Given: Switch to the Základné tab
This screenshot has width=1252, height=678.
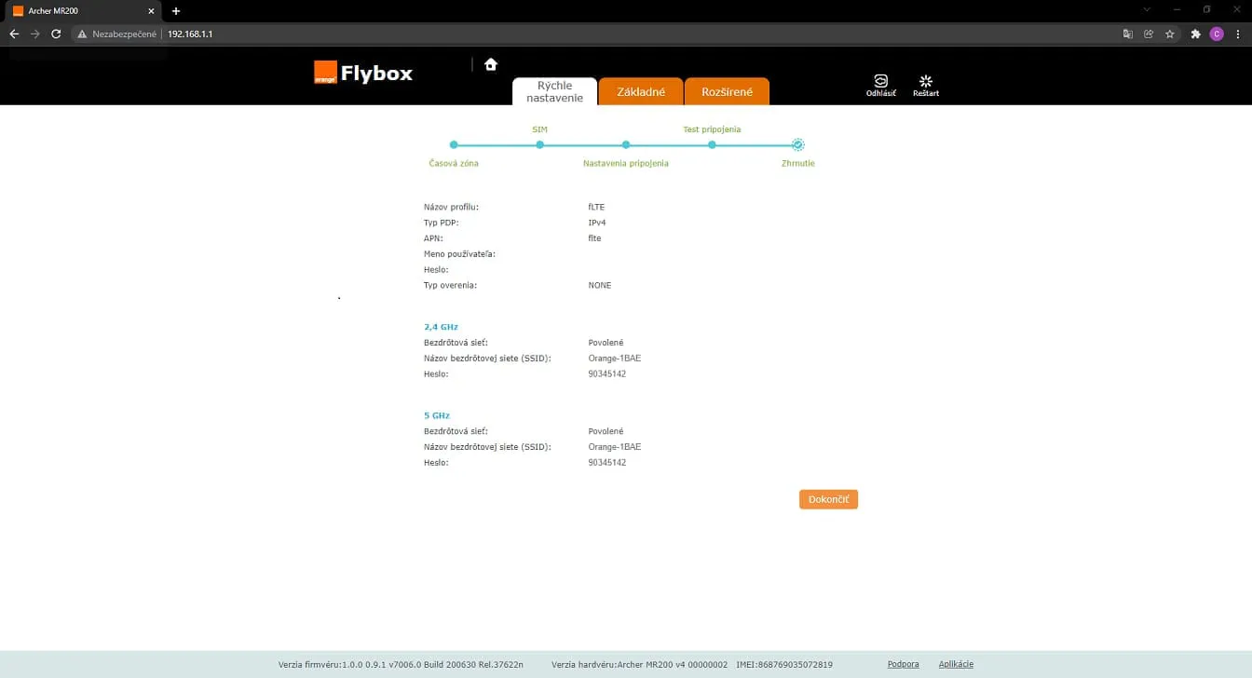Looking at the screenshot, I should [x=641, y=91].
